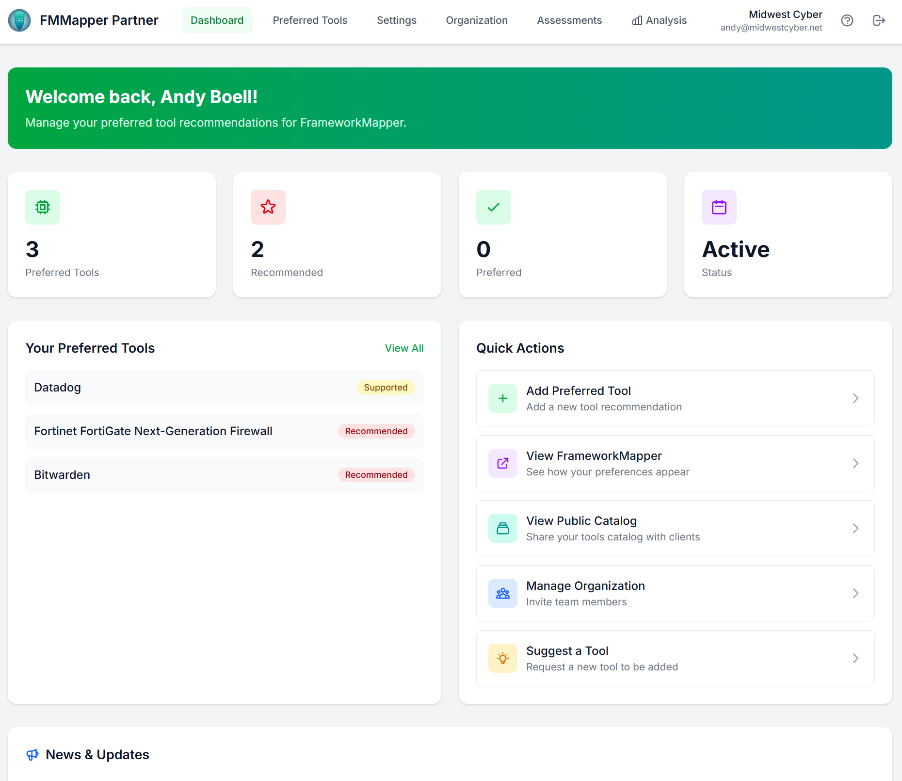Image resolution: width=902 pixels, height=781 pixels.
Task: Click the View All link
Action: click(x=404, y=348)
